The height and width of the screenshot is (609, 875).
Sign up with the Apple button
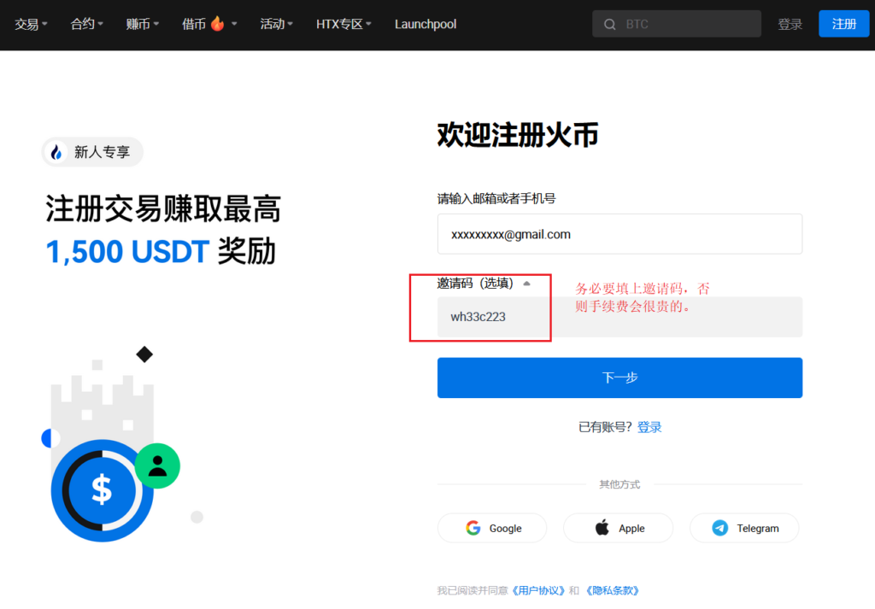coord(619,528)
